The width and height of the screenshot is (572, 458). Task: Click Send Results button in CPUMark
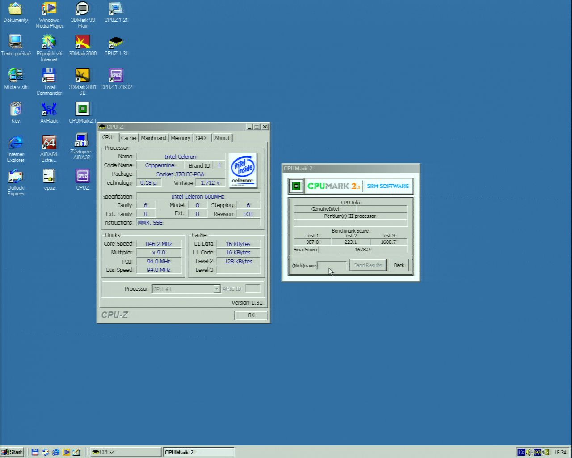[x=368, y=265]
